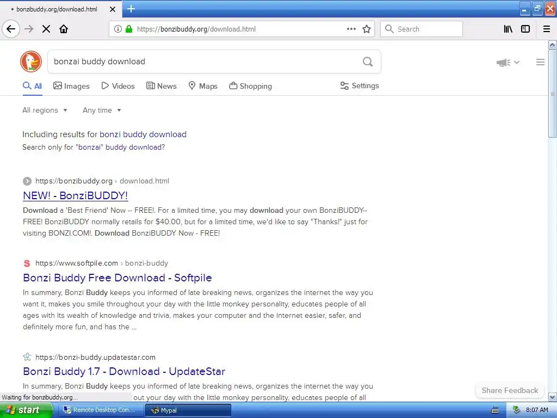The image size is (557, 418).
Task: Open the search Settings dropdown
Action: (360, 85)
